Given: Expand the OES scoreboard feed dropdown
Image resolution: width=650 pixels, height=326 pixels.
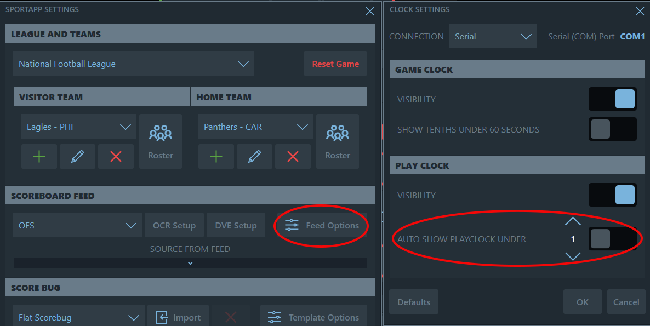Looking at the screenshot, I should (x=77, y=225).
